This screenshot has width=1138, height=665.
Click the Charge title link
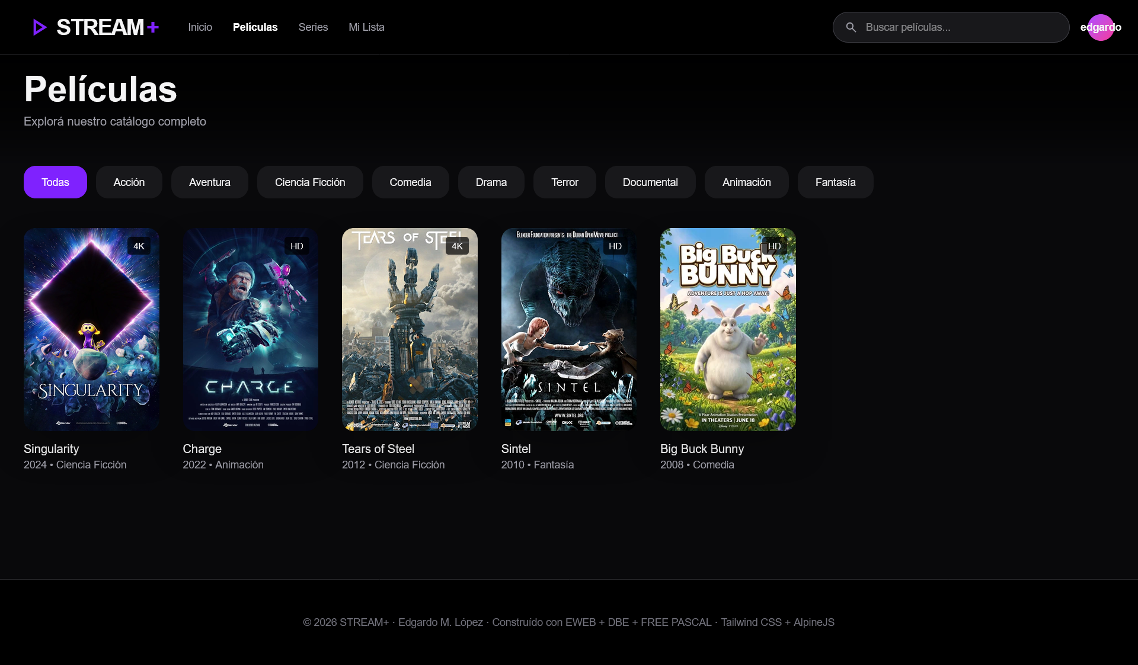coord(202,449)
